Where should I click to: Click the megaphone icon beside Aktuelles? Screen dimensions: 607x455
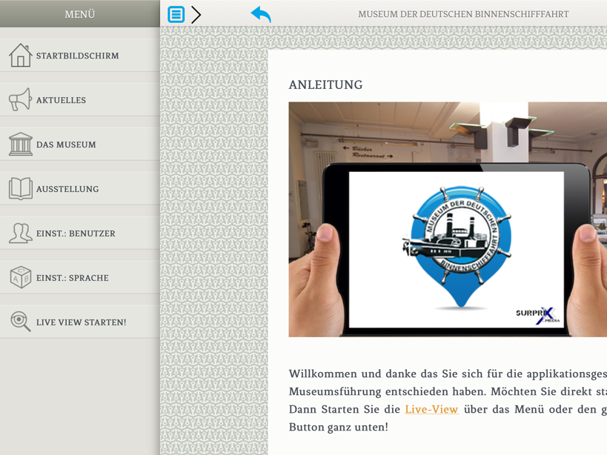[20, 100]
